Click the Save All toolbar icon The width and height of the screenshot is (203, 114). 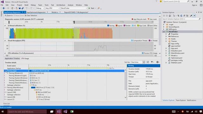[x=23, y=8]
